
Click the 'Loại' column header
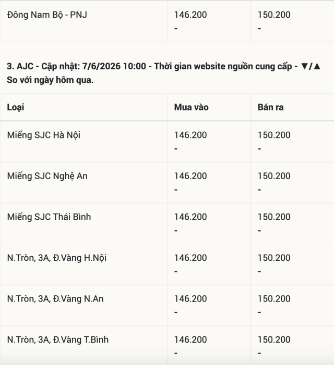pos(15,108)
